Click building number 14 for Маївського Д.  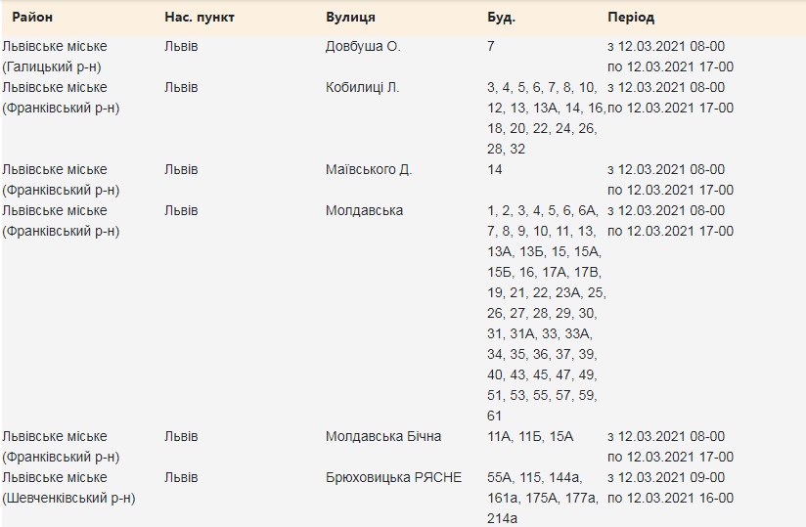click(x=495, y=169)
